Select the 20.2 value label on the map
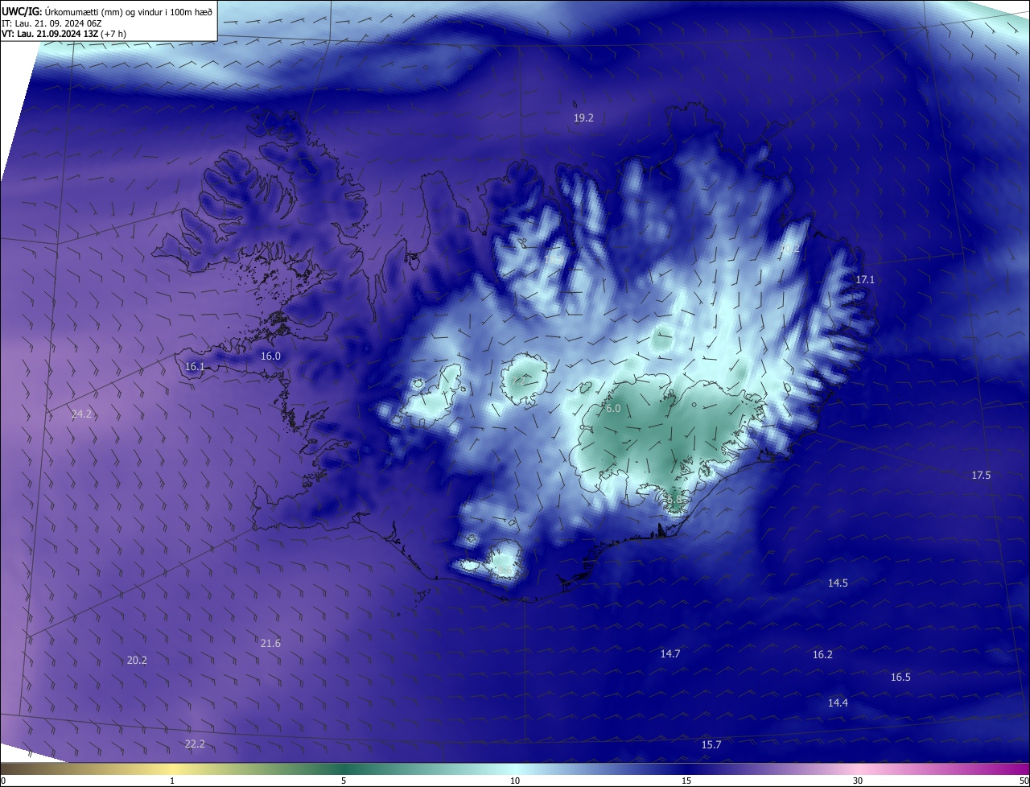The height and width of the screenshot is (787, 1030). coord(137,660)
